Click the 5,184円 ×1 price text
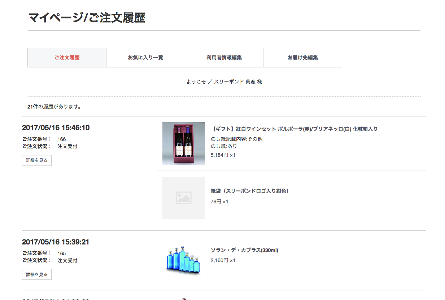Screen dimensions: 445x300 (x=223, y=155)
